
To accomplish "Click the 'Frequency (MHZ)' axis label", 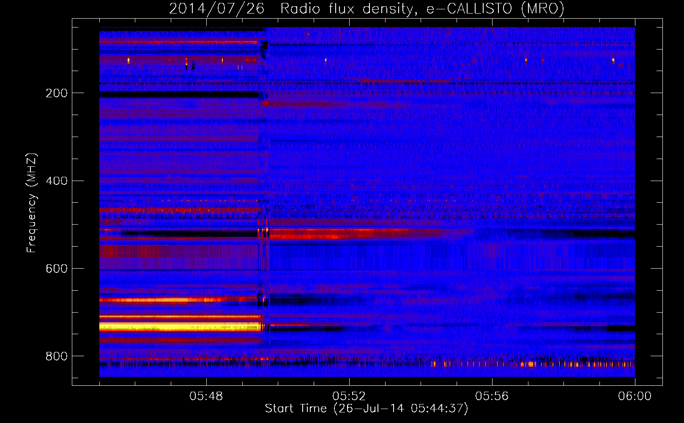I will pyautogui.click(x=32, y=203).
